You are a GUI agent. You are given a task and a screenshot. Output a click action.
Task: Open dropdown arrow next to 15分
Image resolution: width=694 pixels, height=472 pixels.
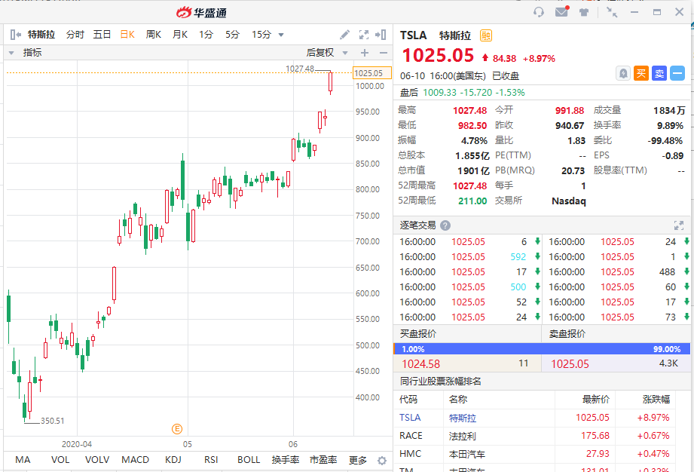(281, 35)
